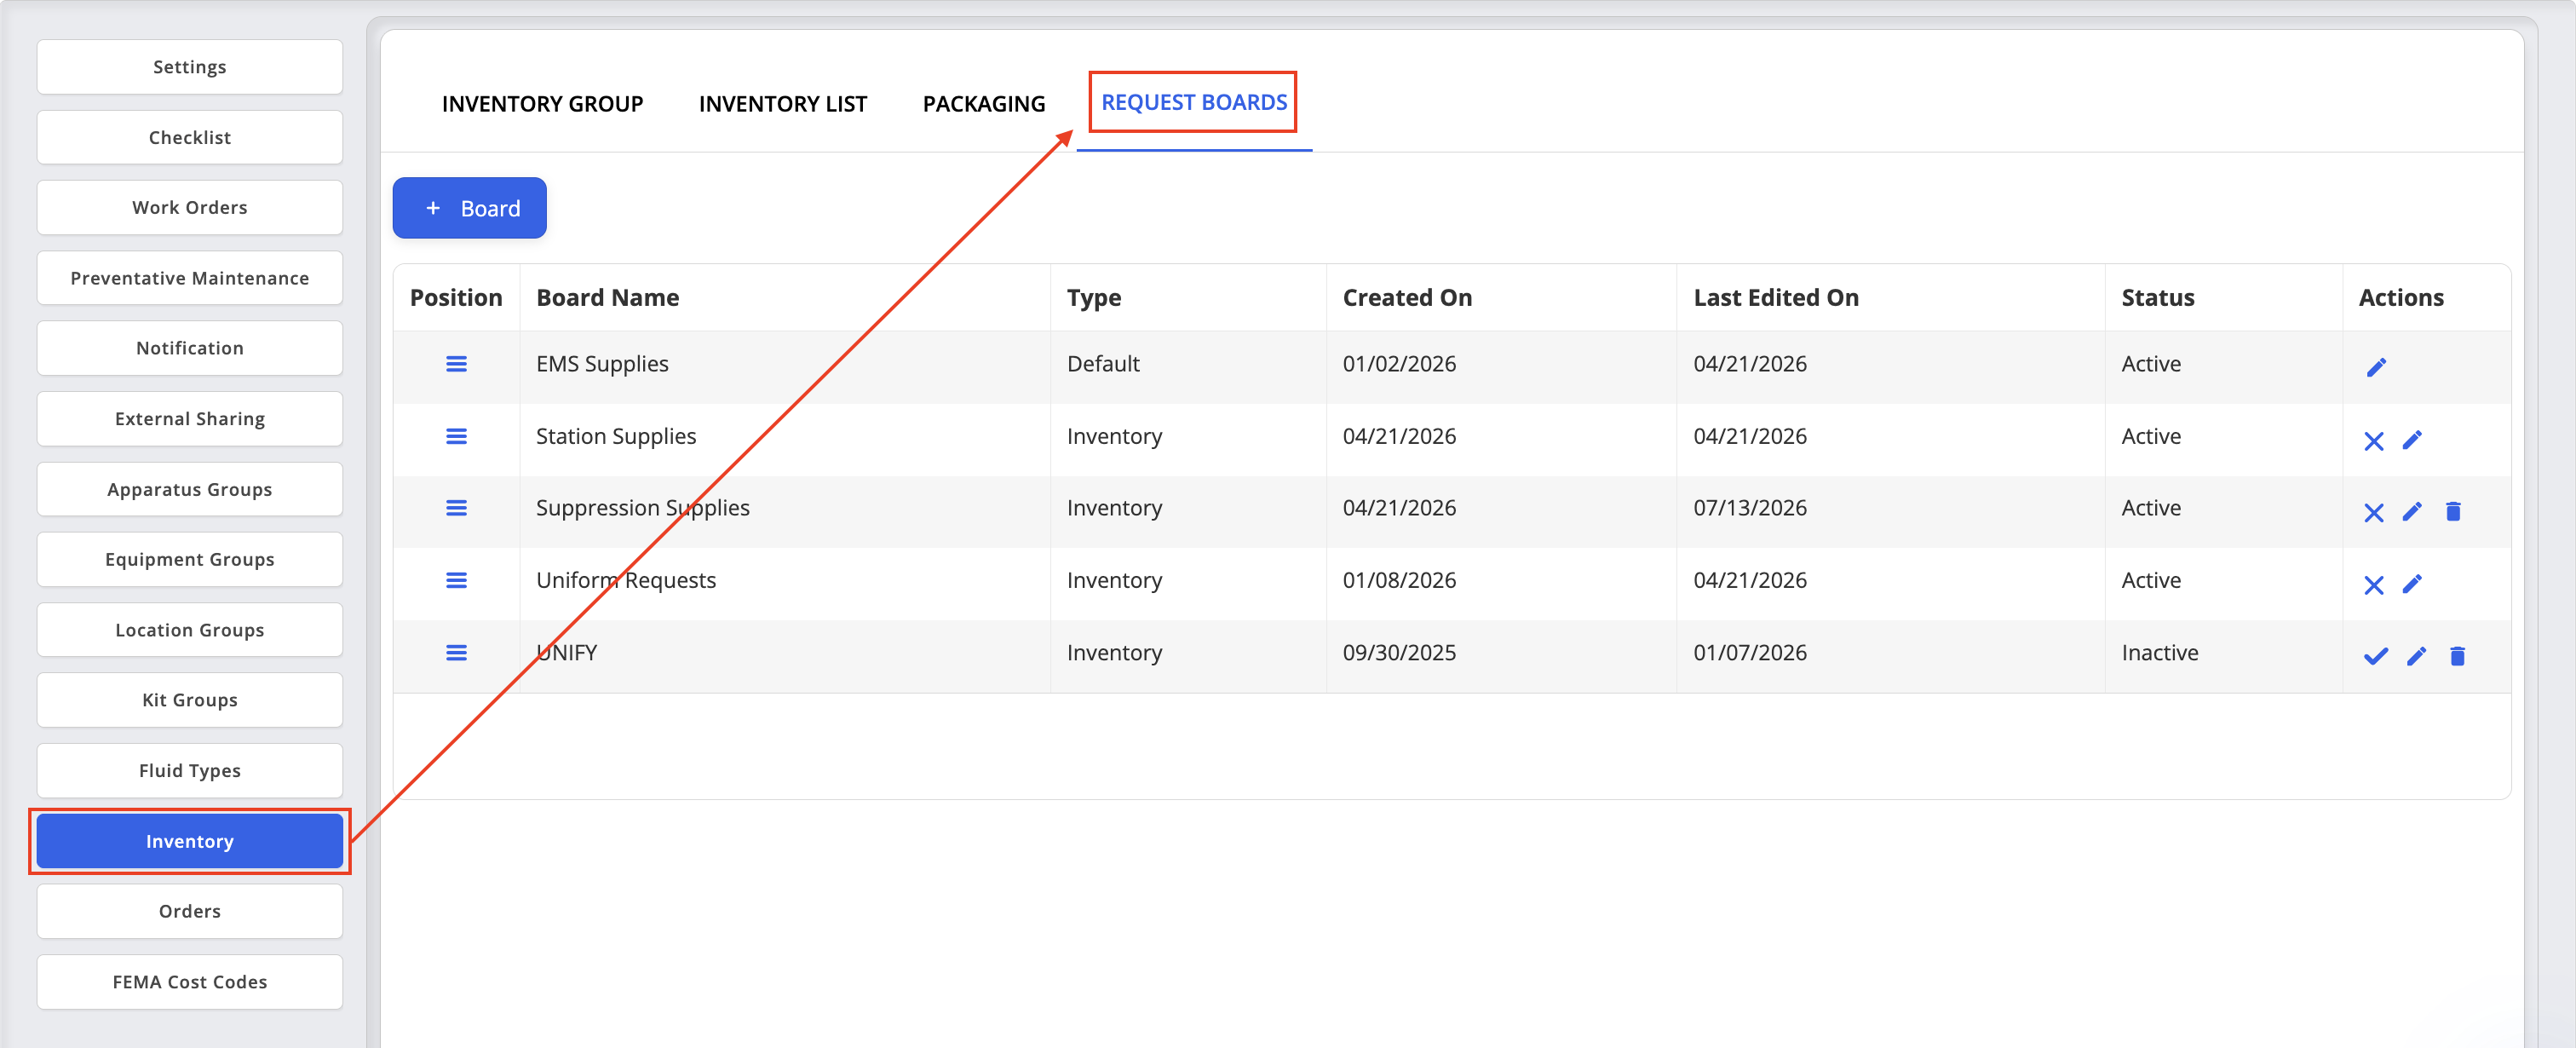Open the Packaging tab
This screenshot has width=2576, height=1048.
coord(983,104)
